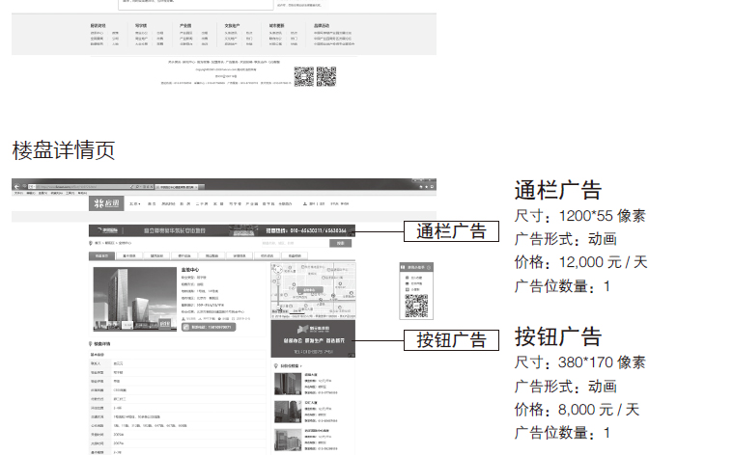Click the left QR code in the top footer

click(x=303, y=77)
